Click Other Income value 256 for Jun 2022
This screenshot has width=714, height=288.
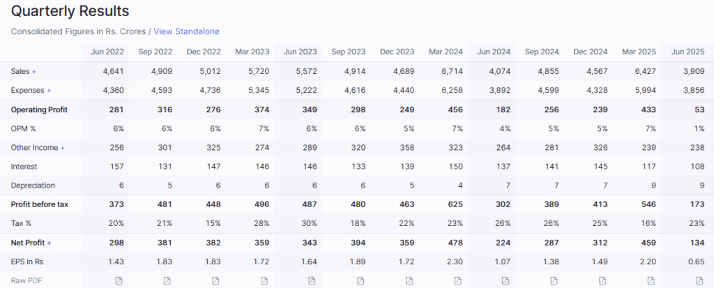pos(116,148)
